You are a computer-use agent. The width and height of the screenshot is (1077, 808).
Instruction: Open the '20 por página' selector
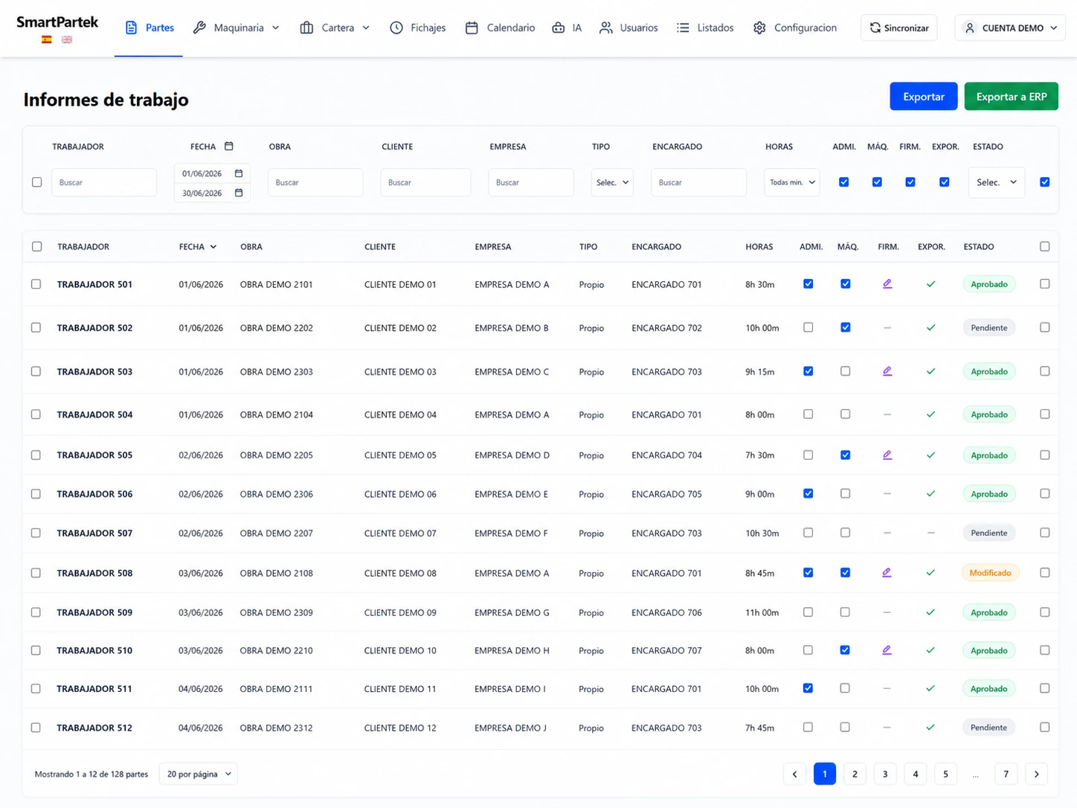tap(199, 774)
